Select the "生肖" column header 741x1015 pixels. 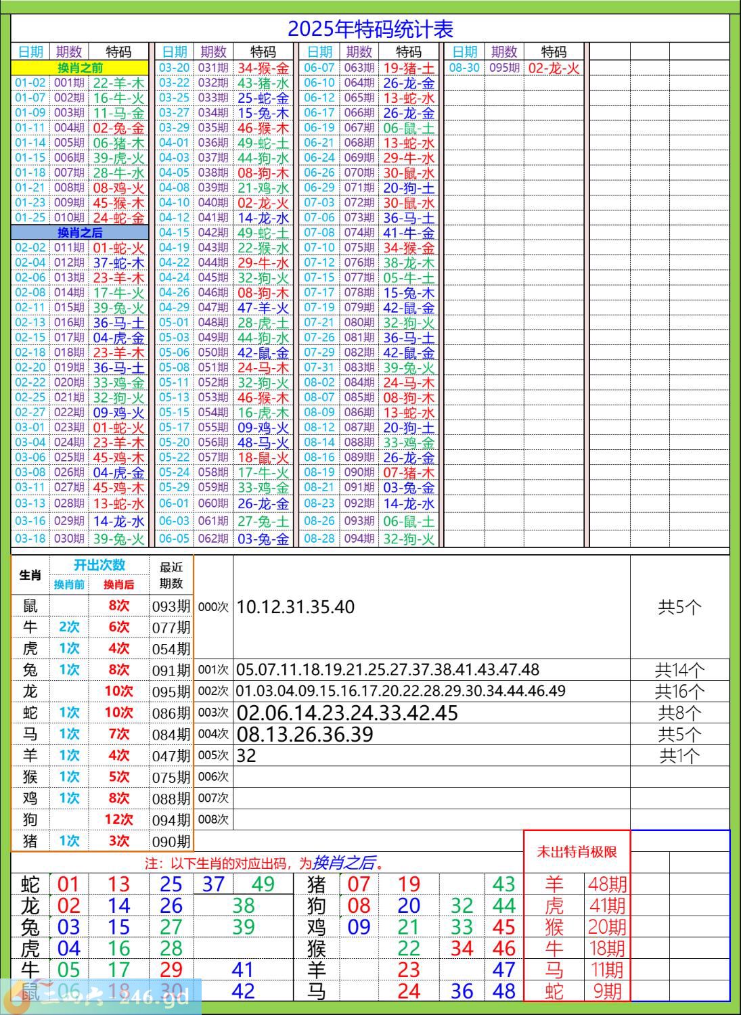[30, 575]
